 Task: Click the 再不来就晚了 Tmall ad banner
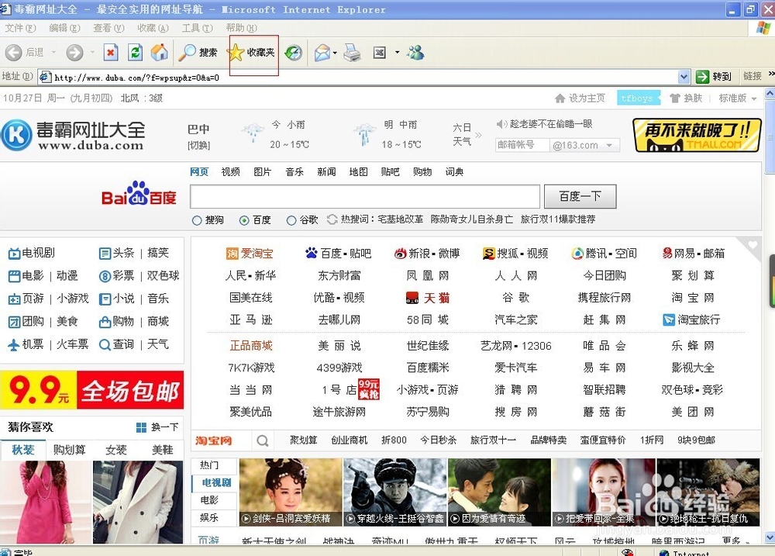click(697, 135)
